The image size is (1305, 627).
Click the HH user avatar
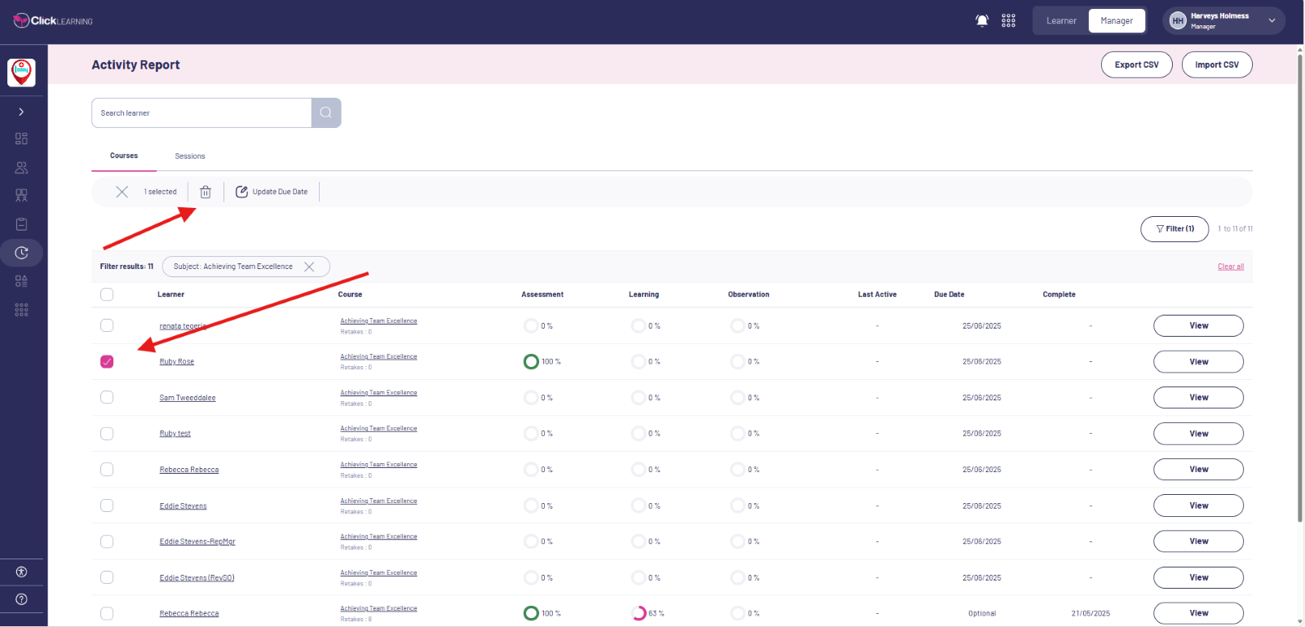1178,20
